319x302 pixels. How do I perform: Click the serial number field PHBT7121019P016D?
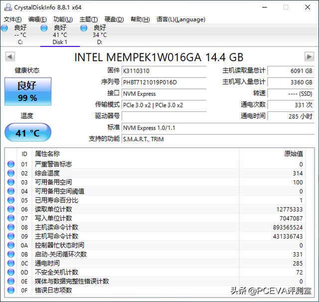[x=164, y=82]
